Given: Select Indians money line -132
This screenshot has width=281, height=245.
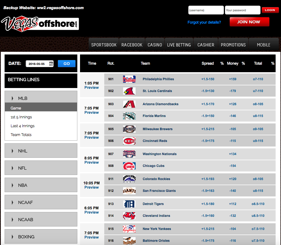Looking at the screenshot, I should click(x=233, y=216).
